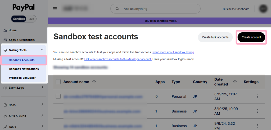
Task: Open three-dot menu for 10:09 AM account
Action: click(x=258, y=111)
